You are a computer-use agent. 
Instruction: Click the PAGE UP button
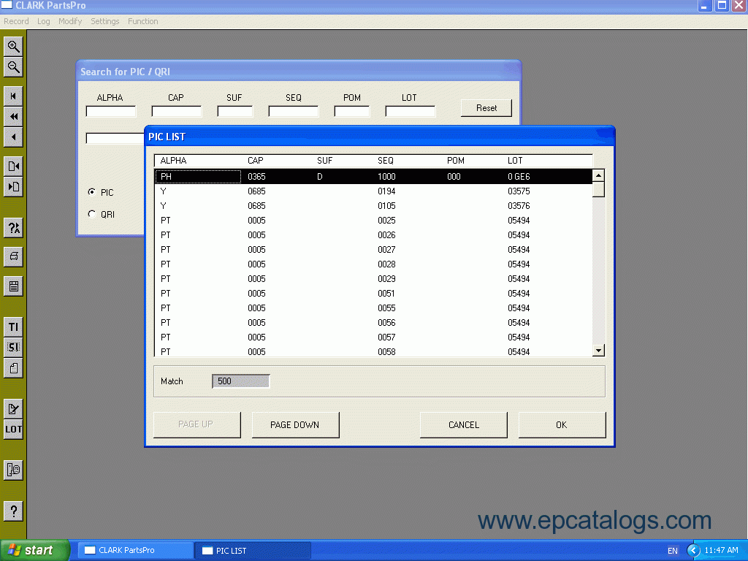point(196,424)
